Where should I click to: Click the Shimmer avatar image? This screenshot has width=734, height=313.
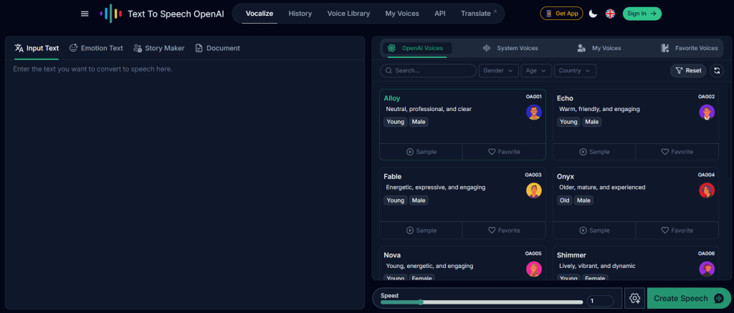707,269
